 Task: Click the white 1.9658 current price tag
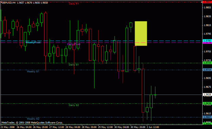[x=207, y=95]
